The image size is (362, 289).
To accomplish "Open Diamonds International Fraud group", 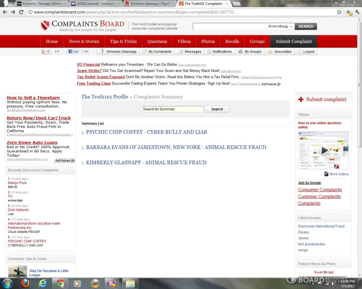I will pyautogui.click(x=321, y=226).
